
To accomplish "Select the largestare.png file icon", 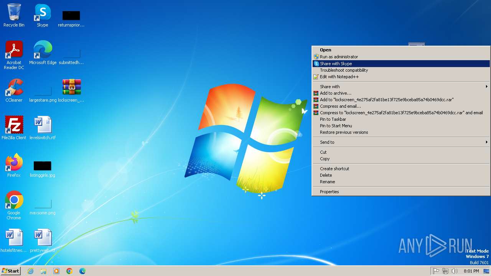I will (43, 94).
